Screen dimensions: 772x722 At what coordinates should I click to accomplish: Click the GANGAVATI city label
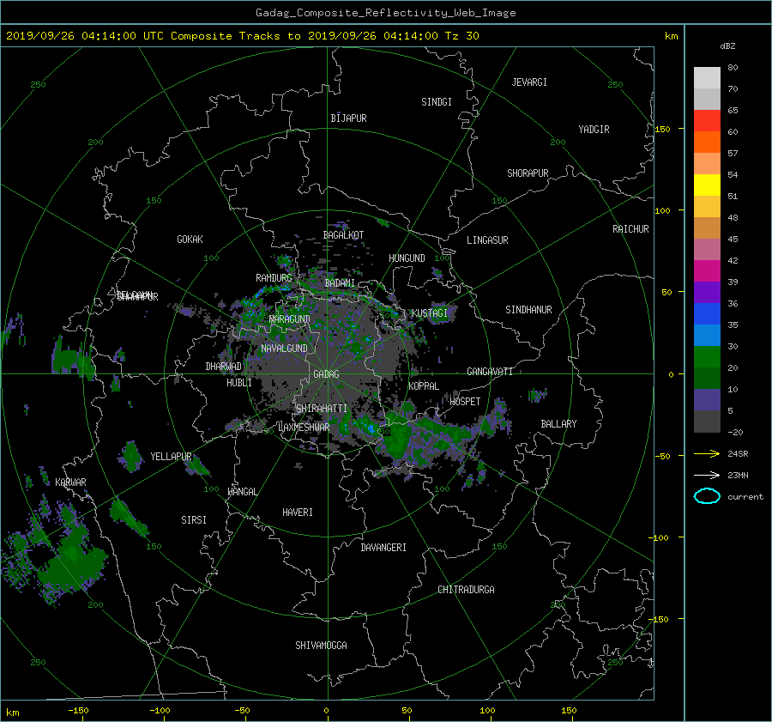[490, 372]
